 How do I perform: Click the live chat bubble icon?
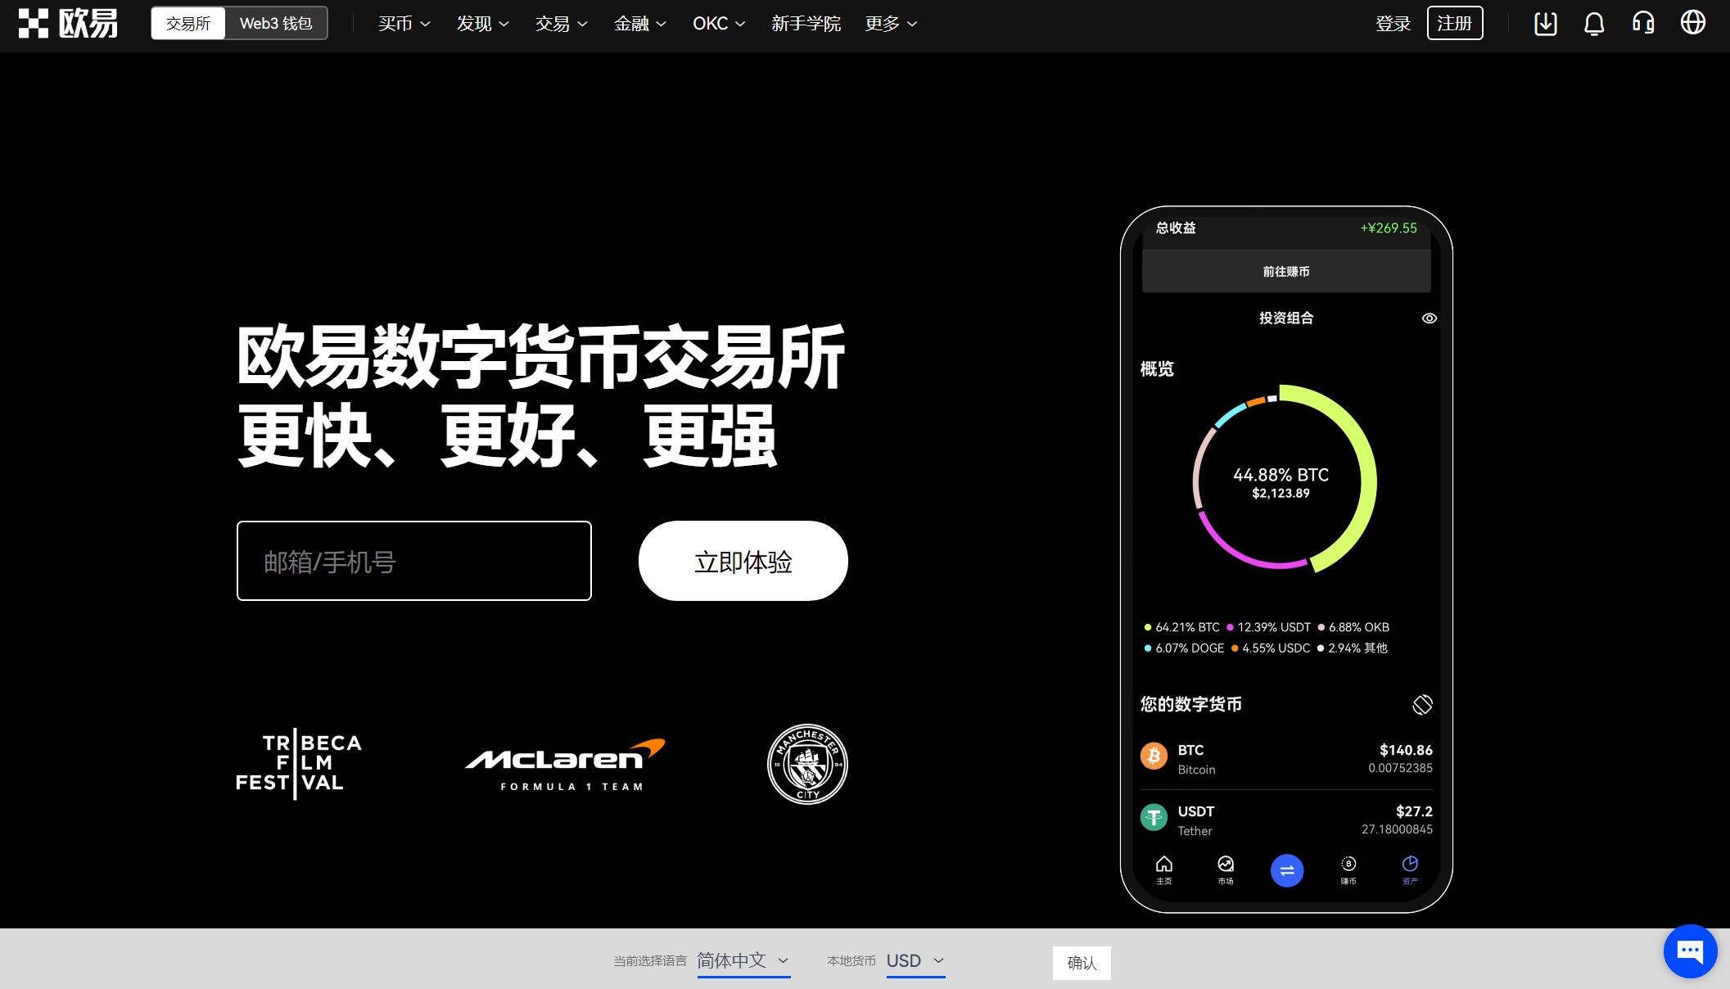tap(1688, 949)
